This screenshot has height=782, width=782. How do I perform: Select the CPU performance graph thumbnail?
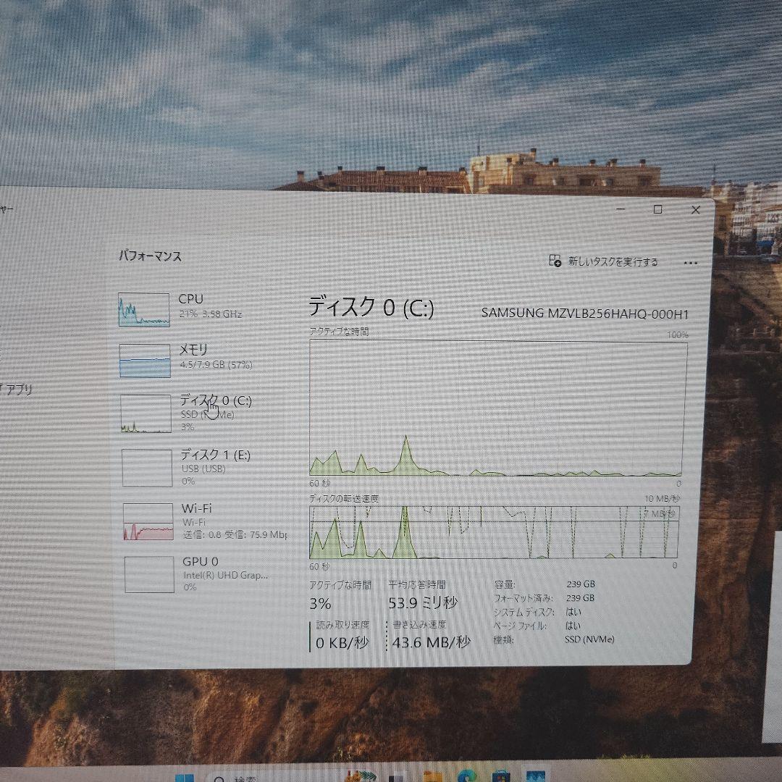(143, 310)
